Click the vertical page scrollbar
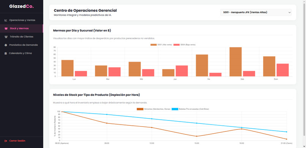 (304, 70)
